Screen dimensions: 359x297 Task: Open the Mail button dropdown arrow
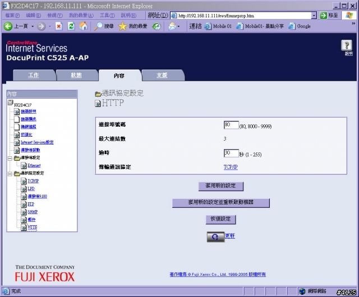click(178, 26)
